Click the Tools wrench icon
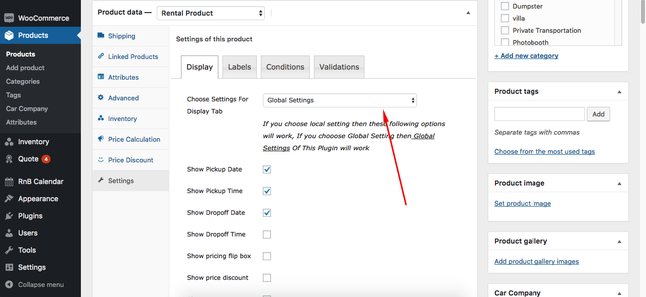The image size is (646, 297). tap(9, 250)
